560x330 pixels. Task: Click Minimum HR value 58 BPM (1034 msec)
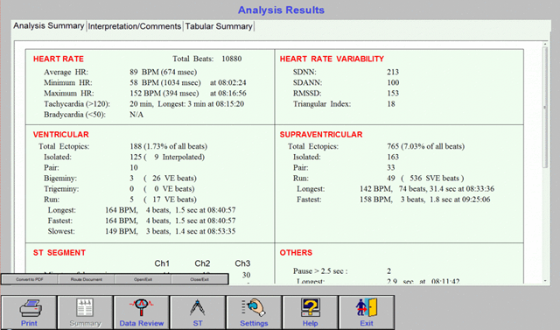[x=165, y=82]
